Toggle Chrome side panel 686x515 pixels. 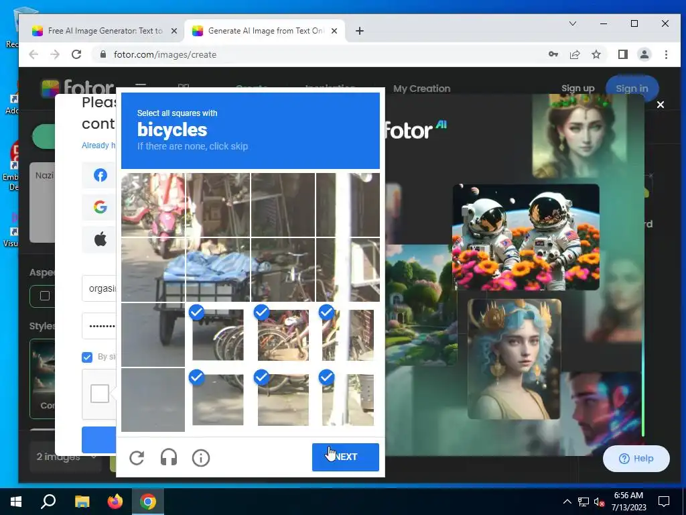(623, 54)
